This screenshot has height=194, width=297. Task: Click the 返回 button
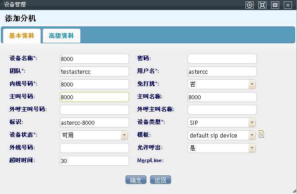pyautogui.click(x=160, y=180)
